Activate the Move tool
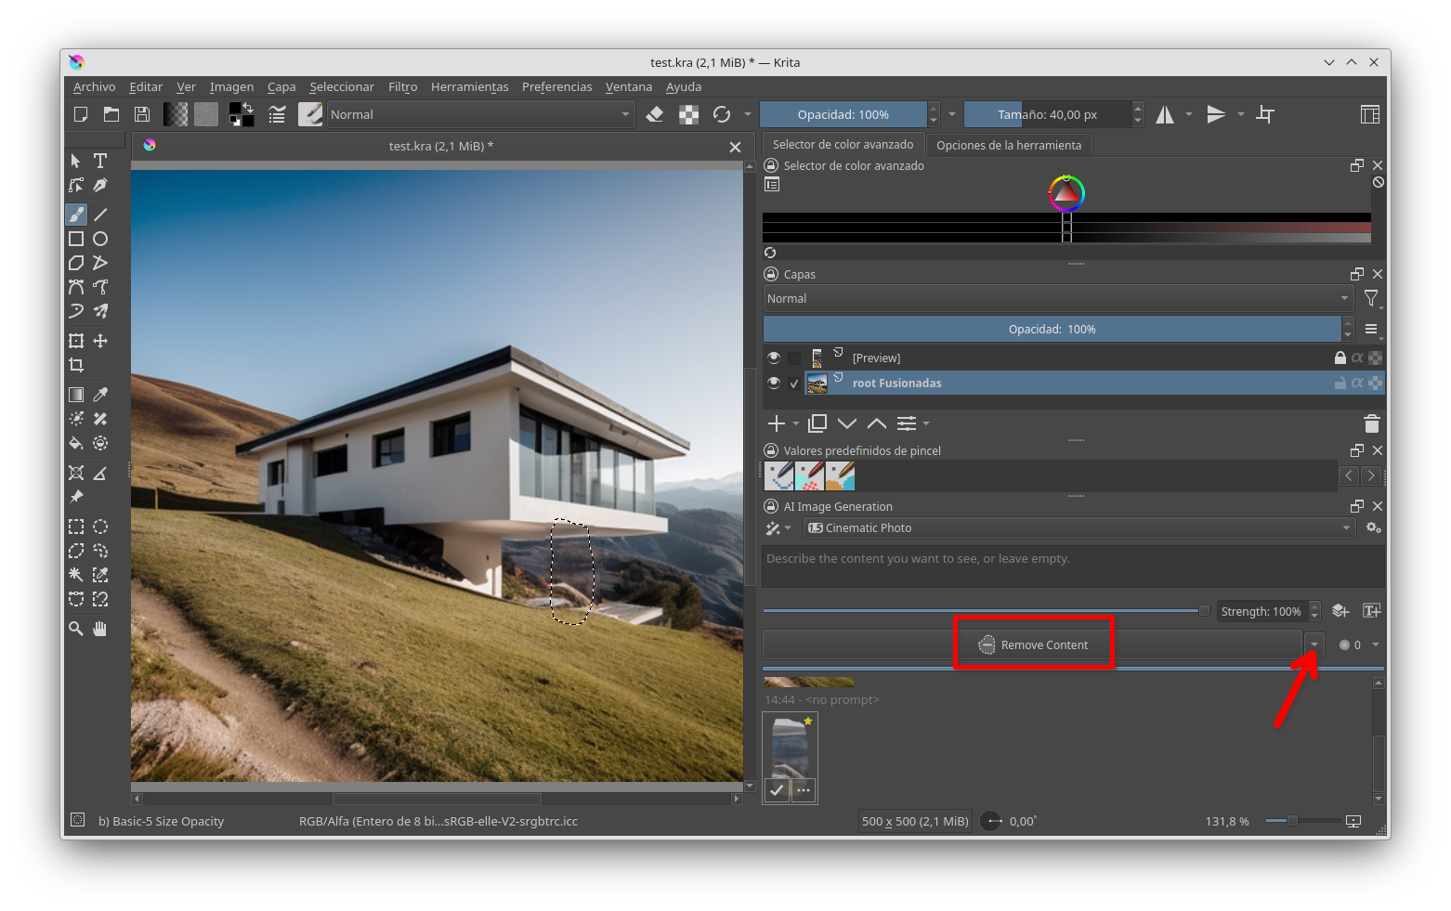The width and height of the screenshot is (1451, 911). tap(100, 341)
